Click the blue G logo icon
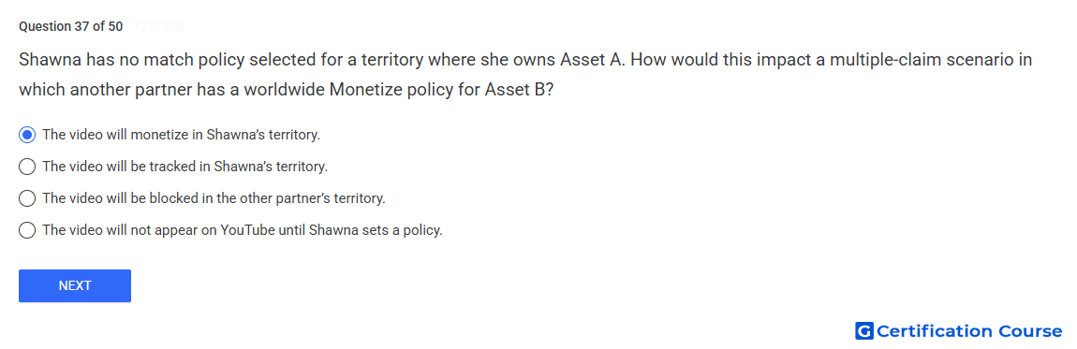1077x349 pixels. click(864, 332)
